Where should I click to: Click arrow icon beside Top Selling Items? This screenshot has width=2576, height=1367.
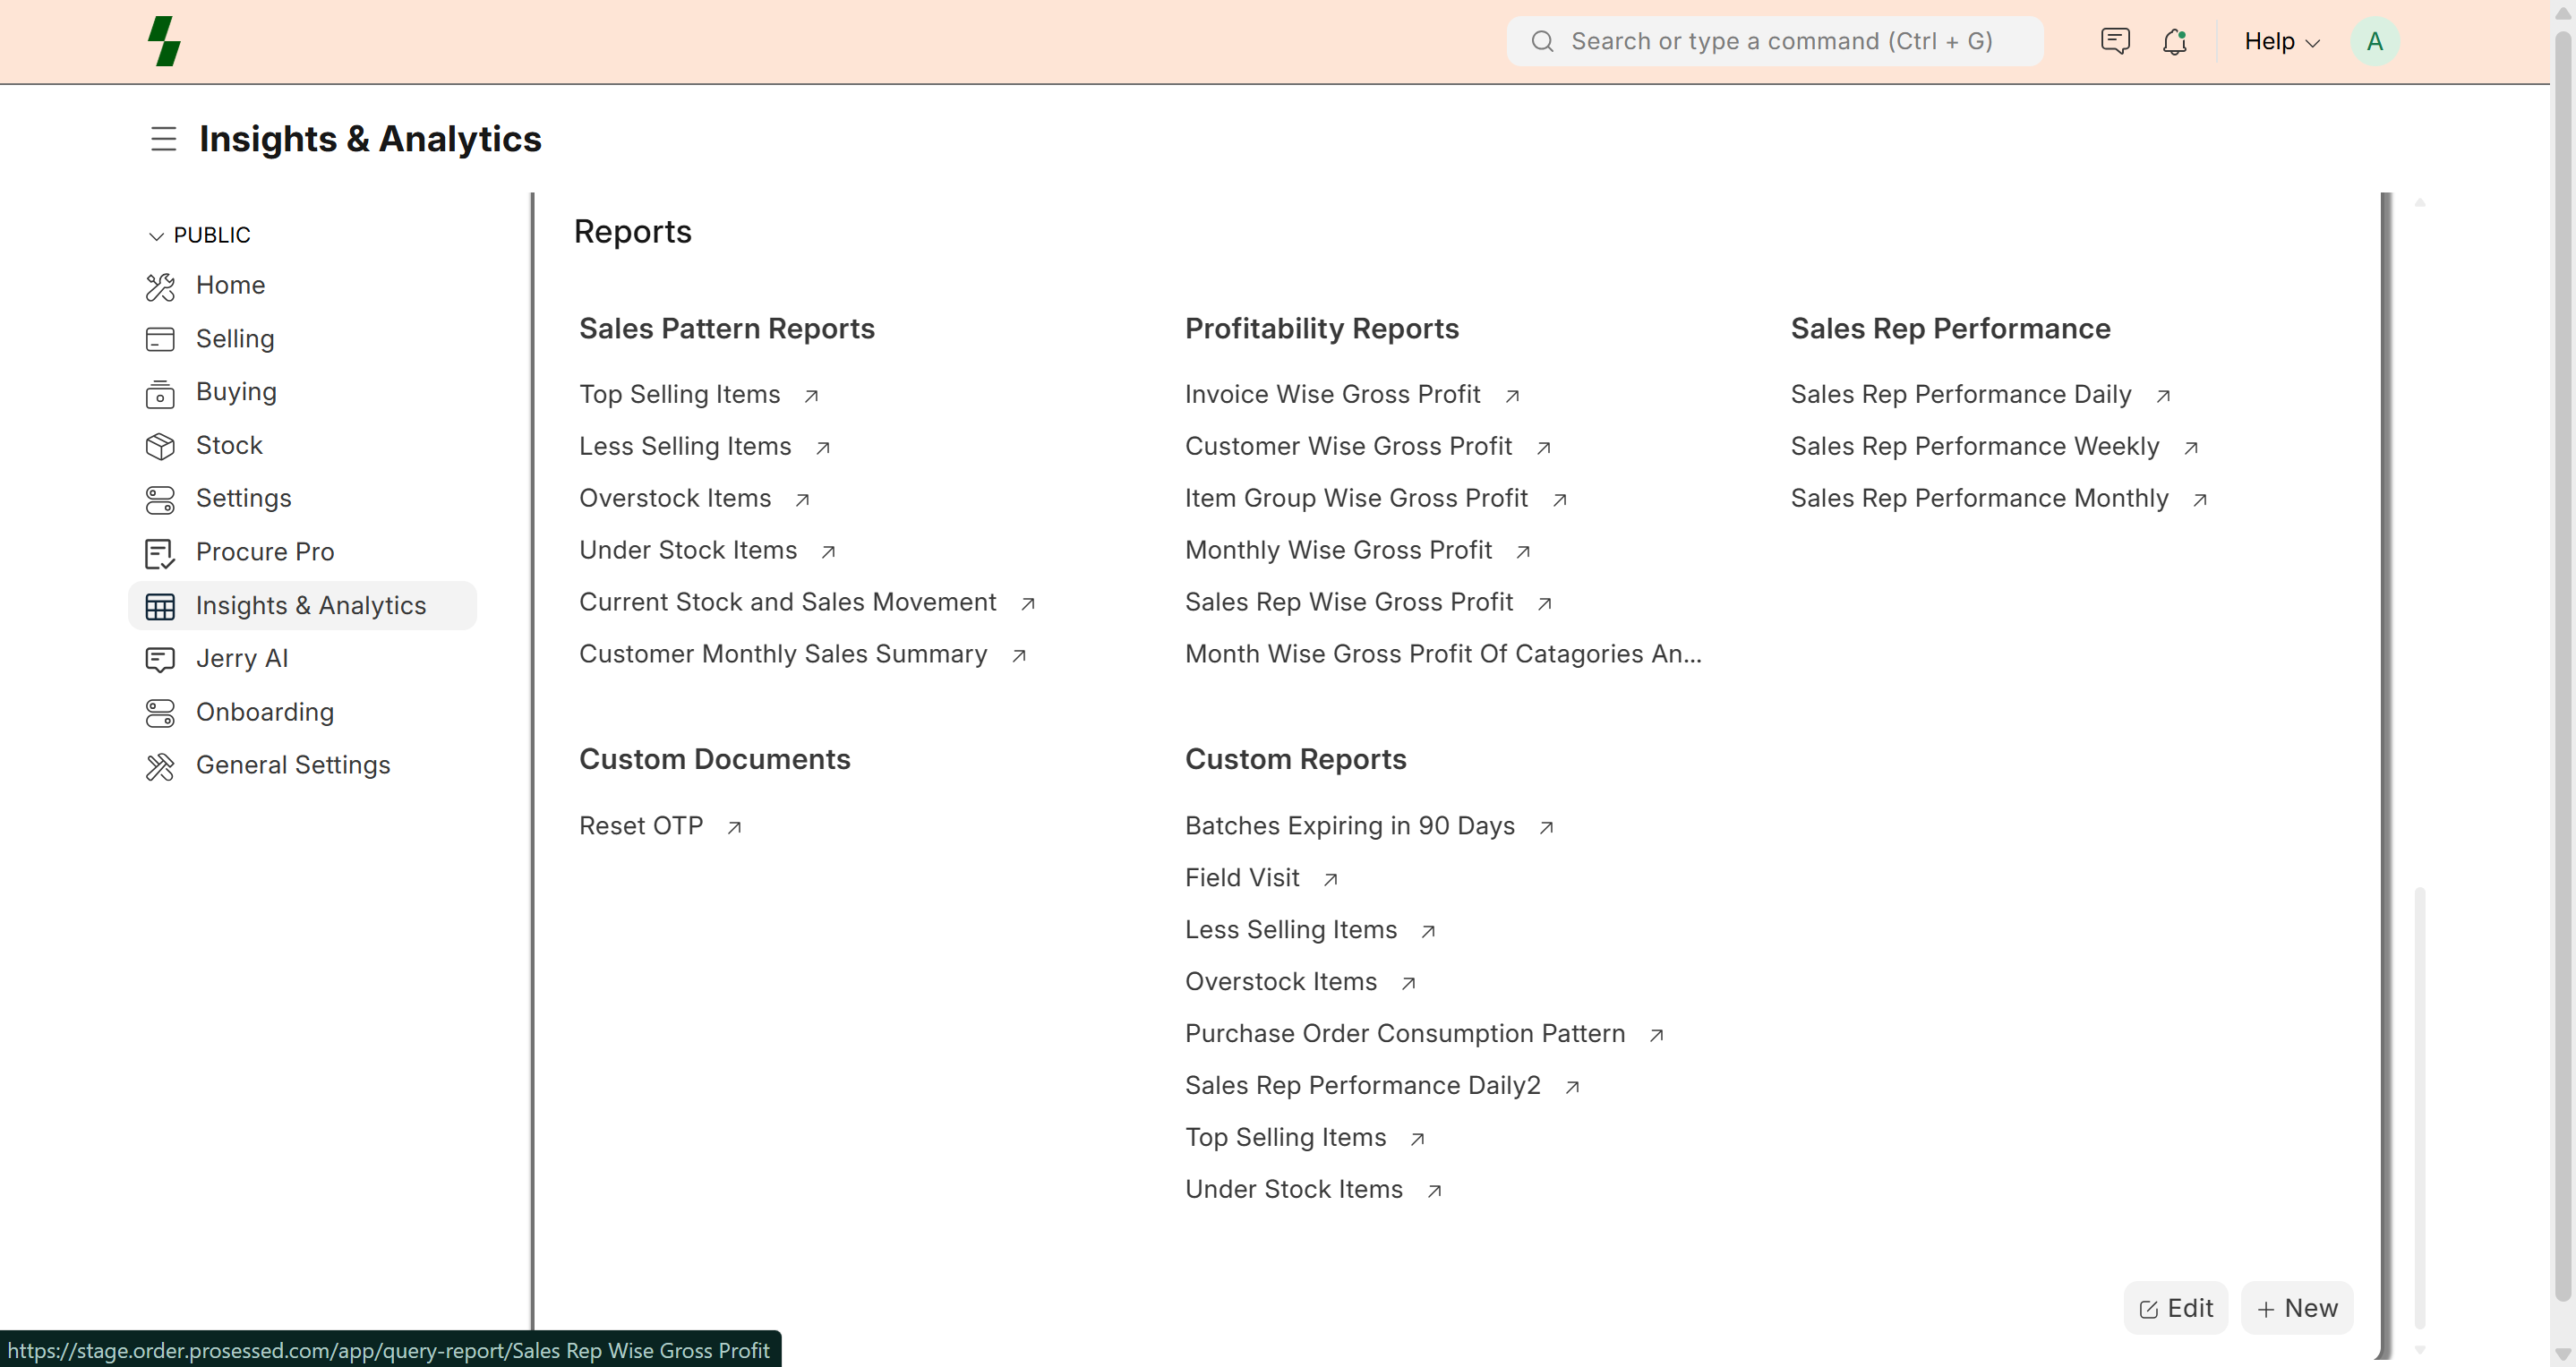click(x=811, y=396)
